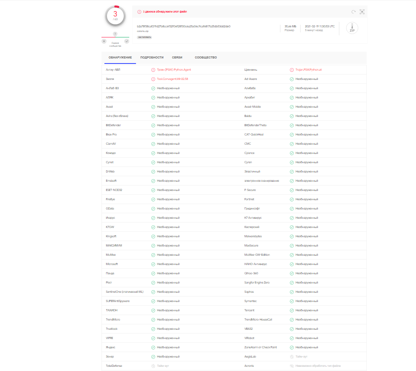416x371 pixels.
Task: Click the unsupported-file icon in the Acronis row
Action: [x=291, y=366]
